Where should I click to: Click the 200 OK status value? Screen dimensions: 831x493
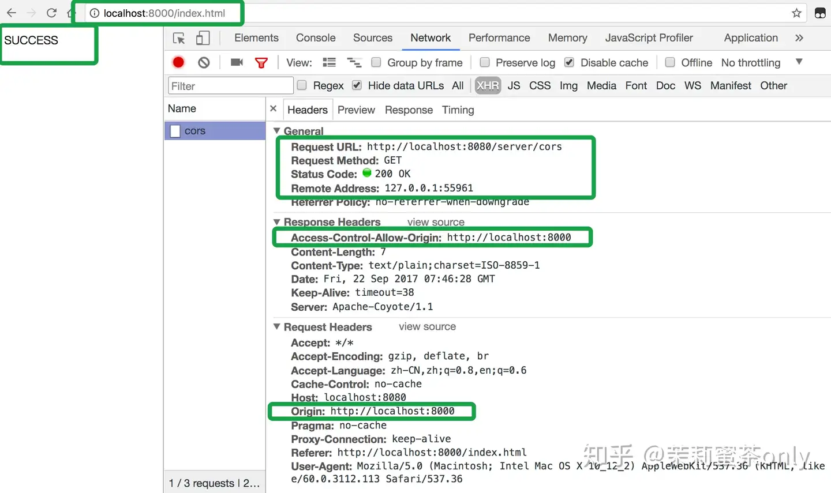click(x=392, y=174)
